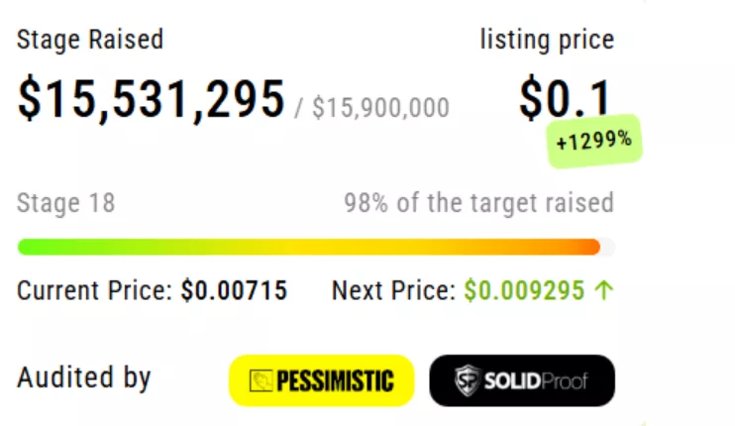
Task: Click the Pessimistic logo icon
Action: (x=261, y=381)
